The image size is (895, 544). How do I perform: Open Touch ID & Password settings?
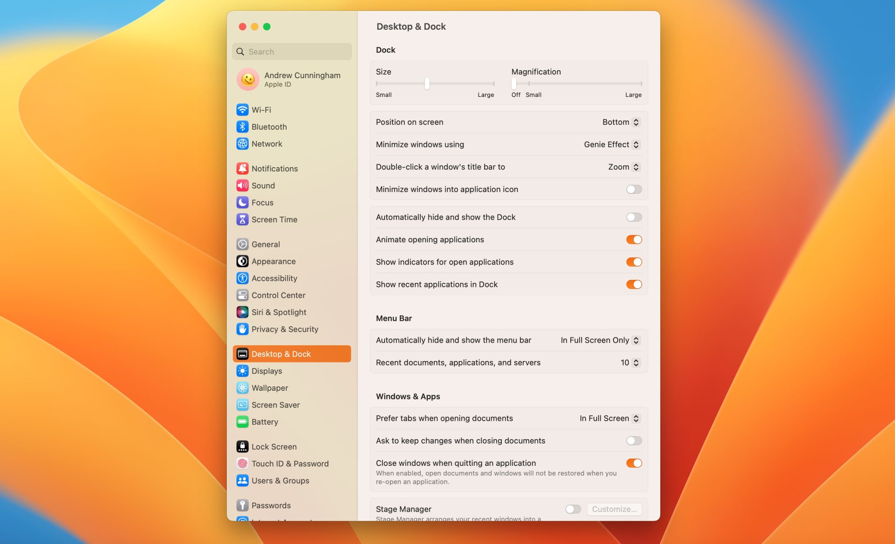click(290, 463)
